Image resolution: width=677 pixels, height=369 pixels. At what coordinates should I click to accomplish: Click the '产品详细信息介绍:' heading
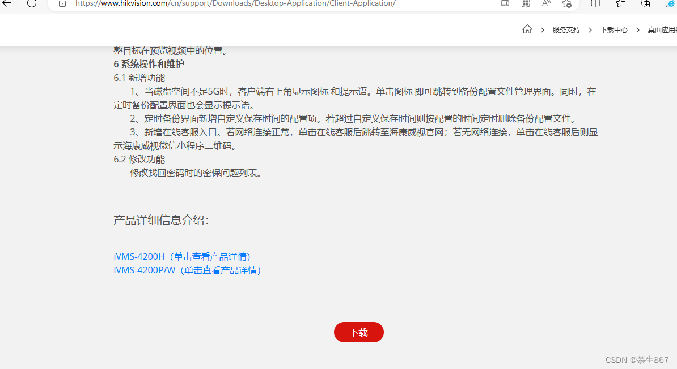tap(161, 220)
